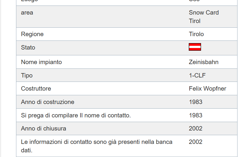Select the 'Anno di chiusura' label
The height and width of the screenshot is (157, 241).
(43, 128)
